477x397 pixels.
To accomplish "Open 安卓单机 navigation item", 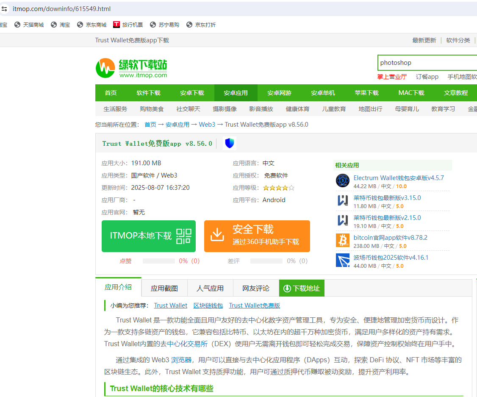I will pyautogui.click(x=323, y=93).
